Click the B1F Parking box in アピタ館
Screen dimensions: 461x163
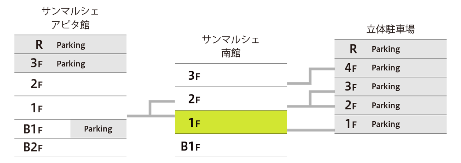98,129
